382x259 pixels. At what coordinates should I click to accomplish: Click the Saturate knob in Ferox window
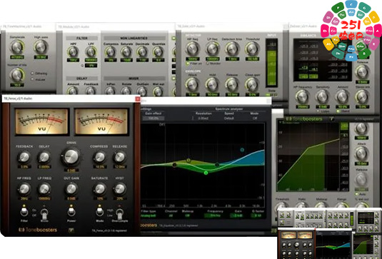pyautogui.click(x=99, y=189)
